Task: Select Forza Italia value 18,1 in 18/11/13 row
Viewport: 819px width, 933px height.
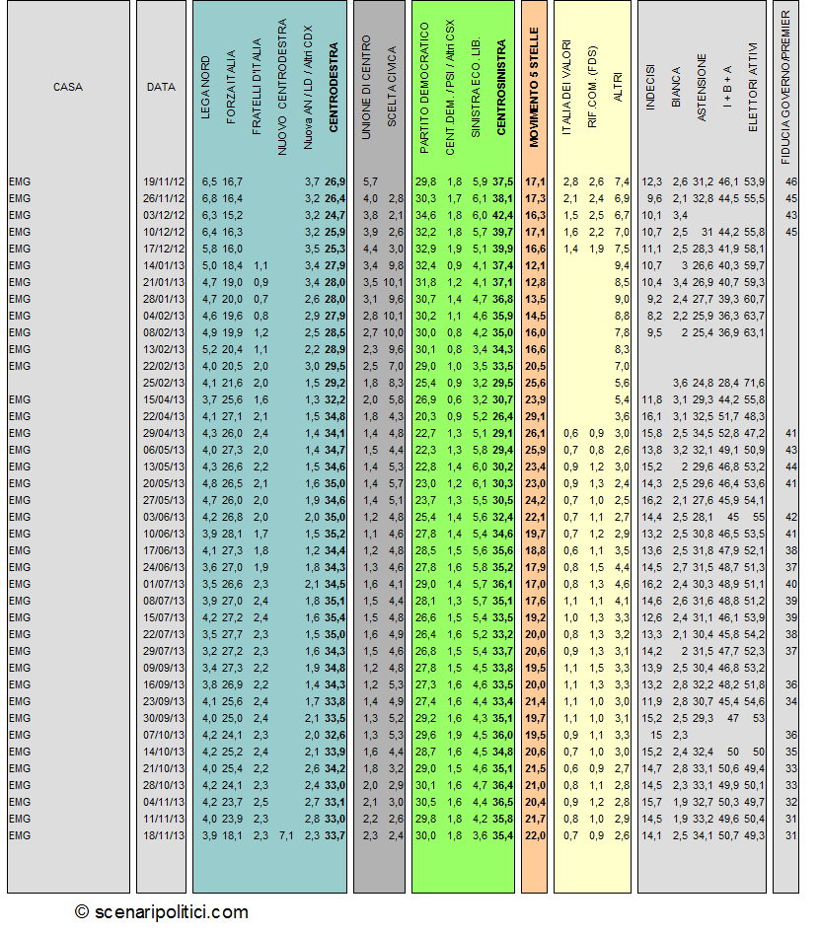Action: point(232,835)
